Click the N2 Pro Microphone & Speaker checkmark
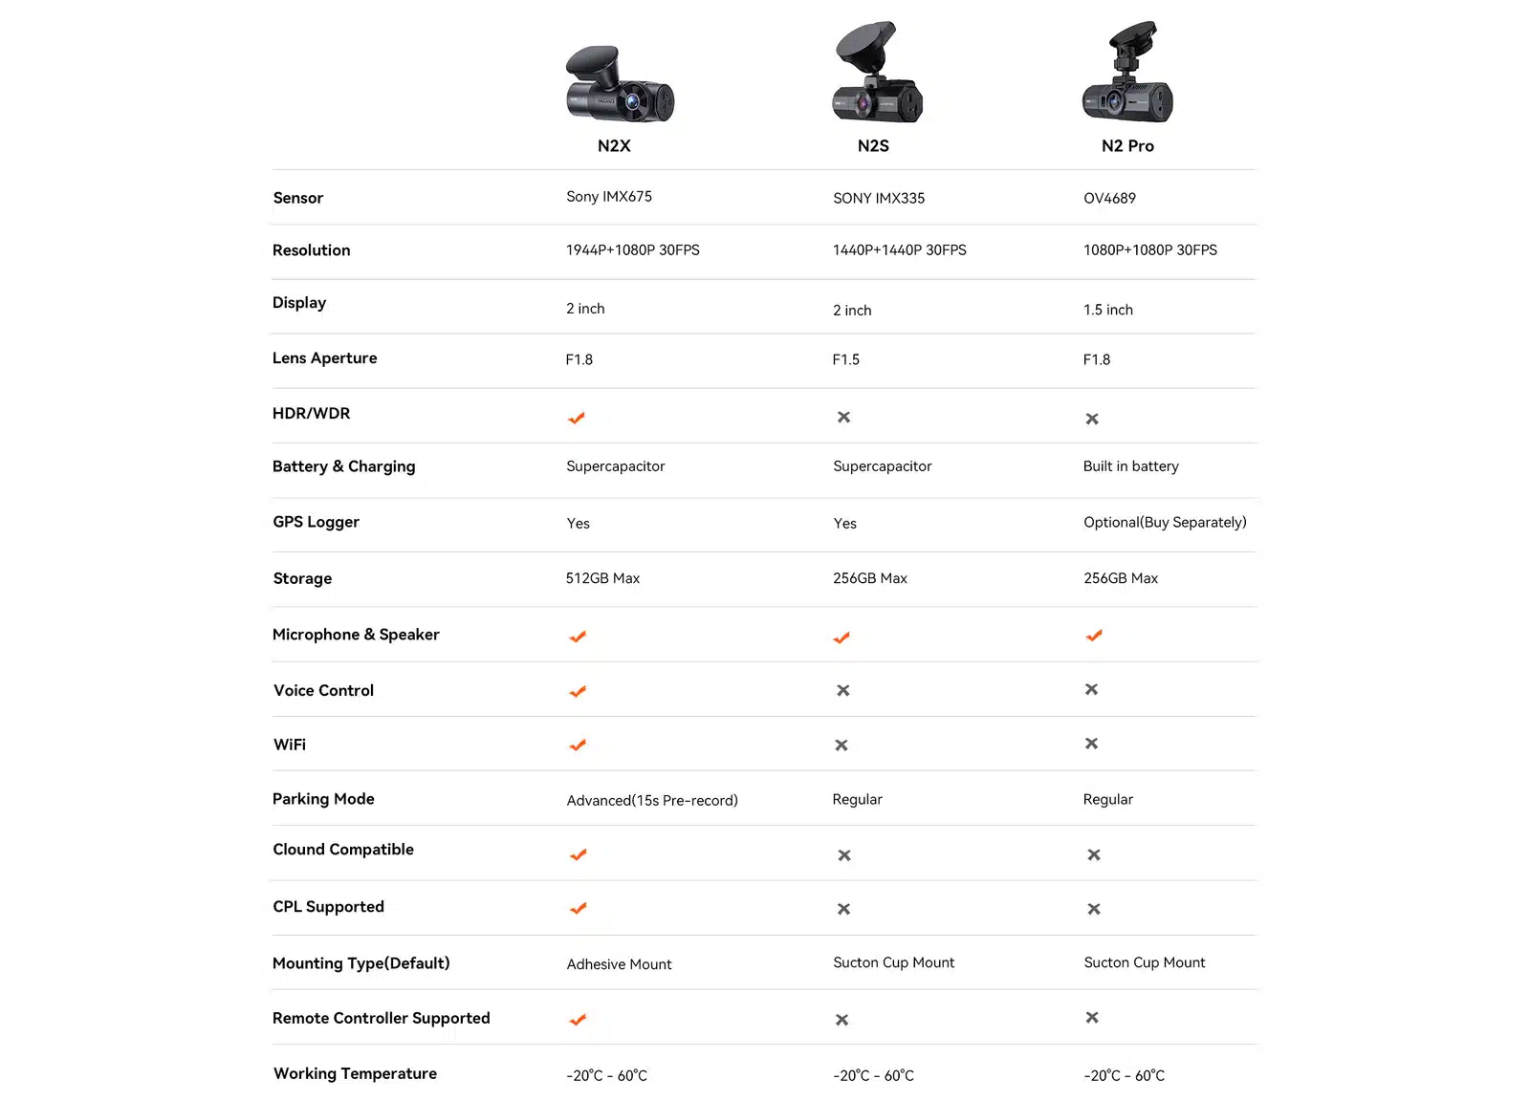This screenshot has height=1101, width=1530. [1094, 636]
